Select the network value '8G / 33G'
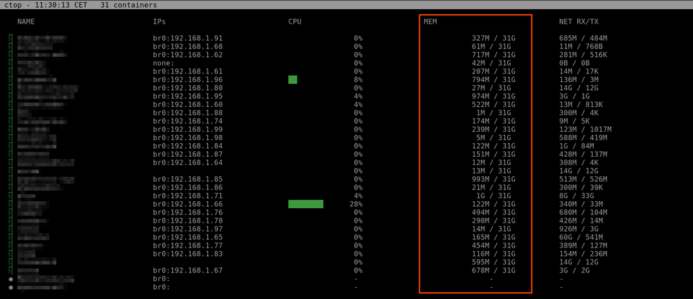The image size is (693, 299). 577,196
